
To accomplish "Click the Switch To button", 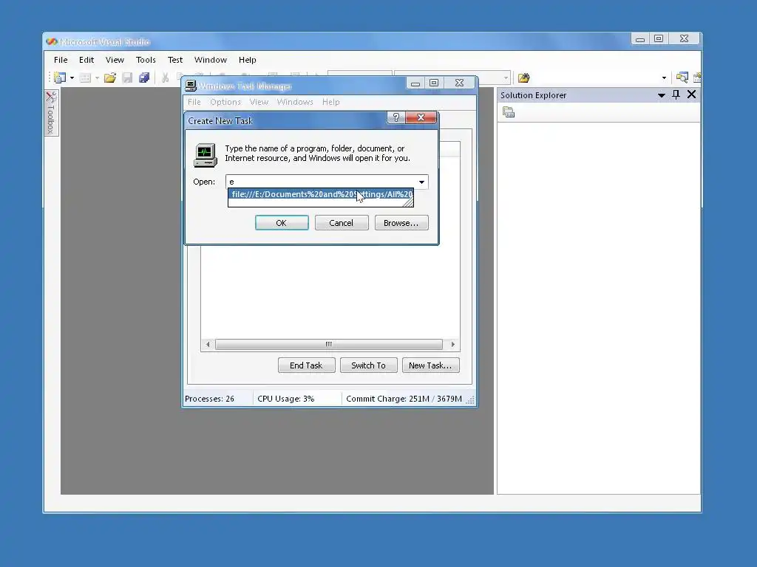I will 368,365.
